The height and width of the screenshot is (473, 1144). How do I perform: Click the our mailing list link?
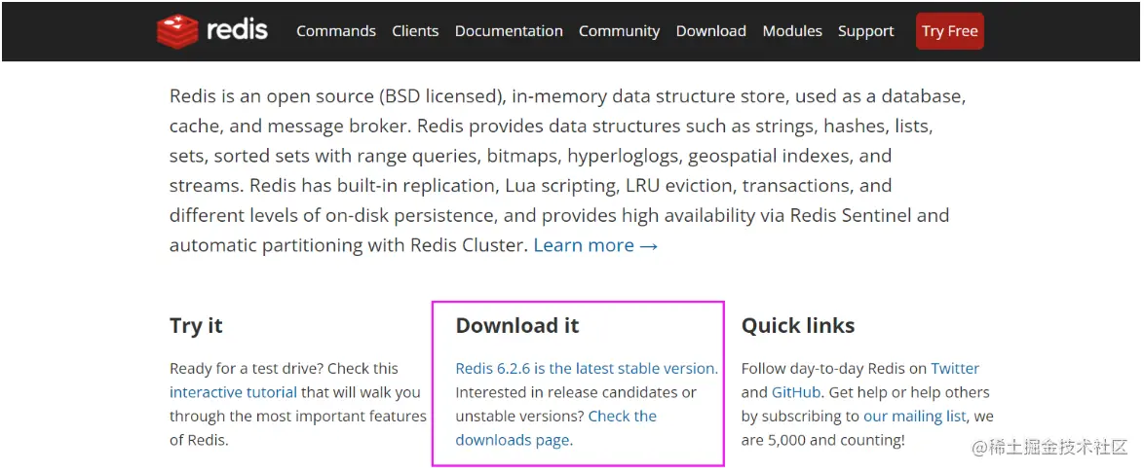pyautogui.click(x=914, y=417)
